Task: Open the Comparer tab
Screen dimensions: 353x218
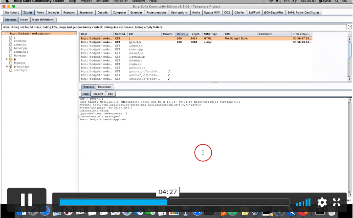Action: coord(119,13)
